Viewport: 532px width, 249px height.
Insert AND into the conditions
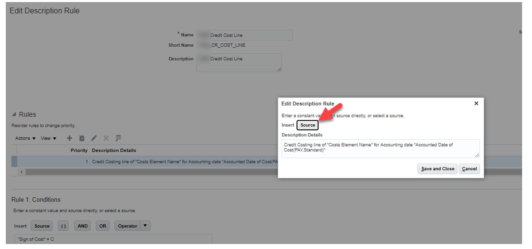pyautogui.click(x=83, y=226)
